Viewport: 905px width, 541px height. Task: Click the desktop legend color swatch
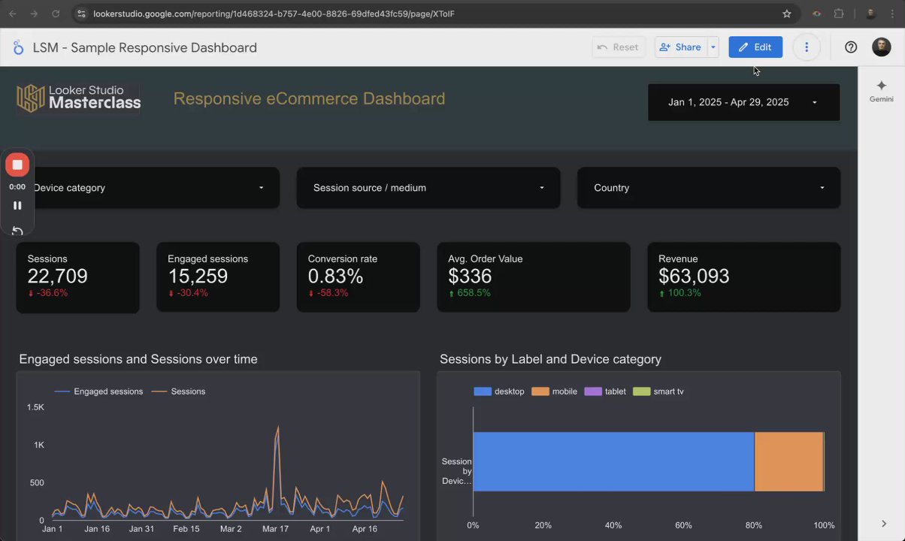click(483, 391)
